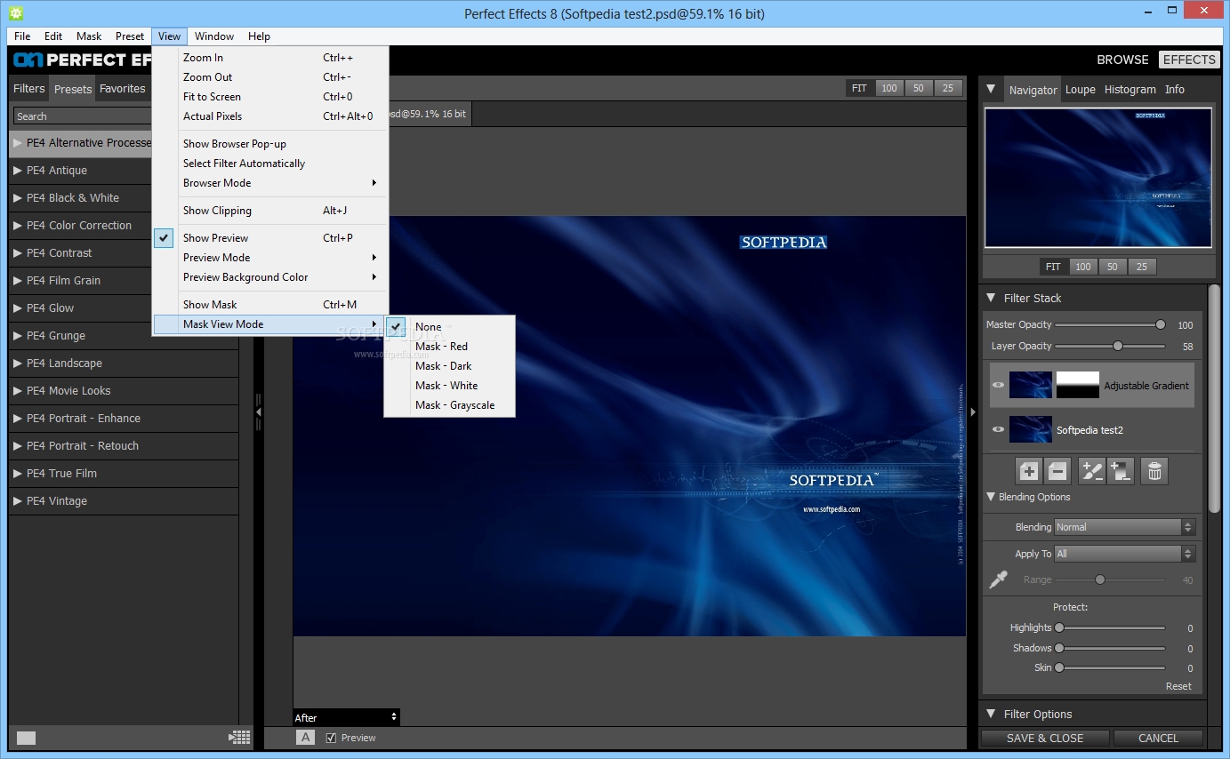Click the Layer Opacity slider handle
Viewport: 1230px width, 759px height.
(x=1118, y=346)
